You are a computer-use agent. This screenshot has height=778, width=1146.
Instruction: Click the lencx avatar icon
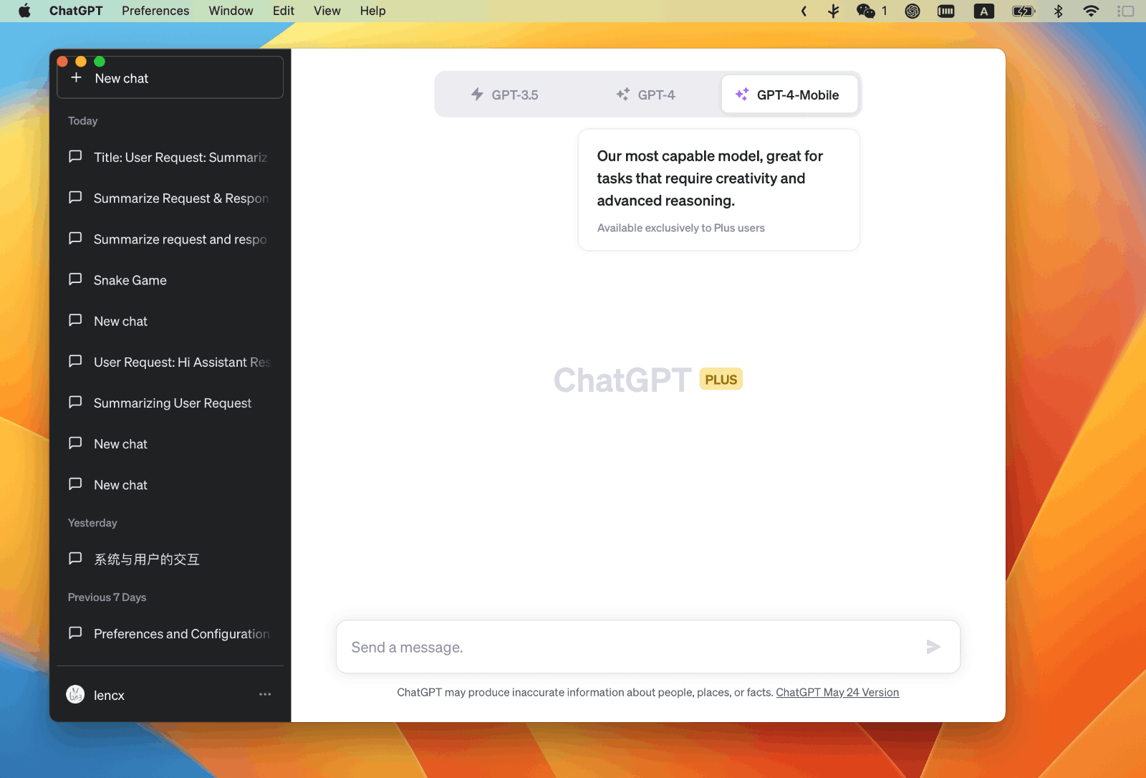[x=75, y=695]
